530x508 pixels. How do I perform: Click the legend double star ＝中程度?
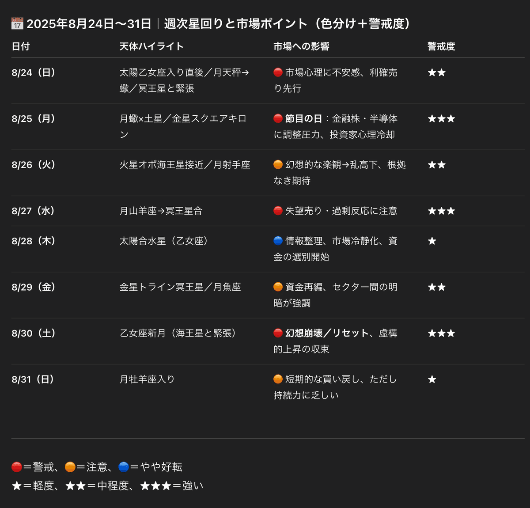[76, 486]
